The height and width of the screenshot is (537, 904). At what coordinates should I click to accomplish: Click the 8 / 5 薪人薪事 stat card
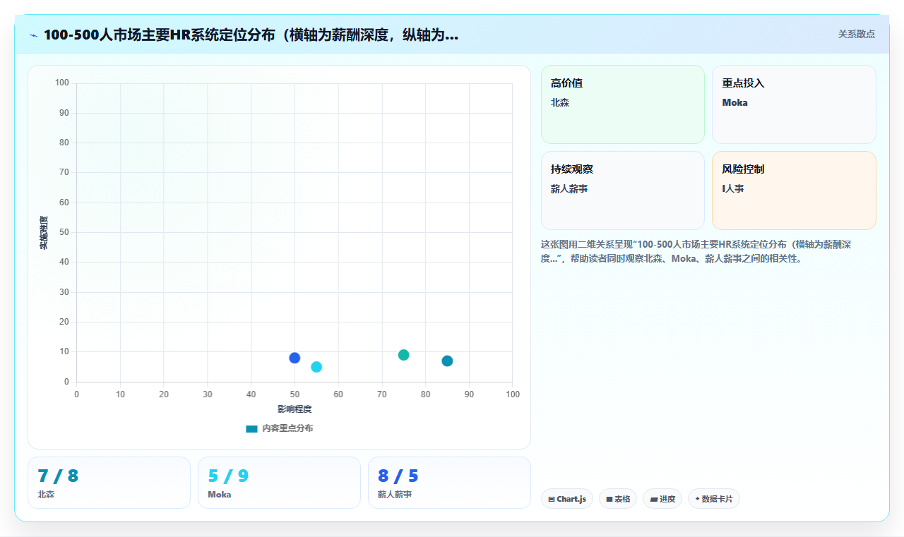(x=449, y=483)
